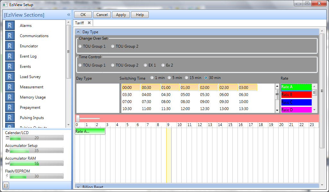Select the 00:00 time slot

click(131, 88)
